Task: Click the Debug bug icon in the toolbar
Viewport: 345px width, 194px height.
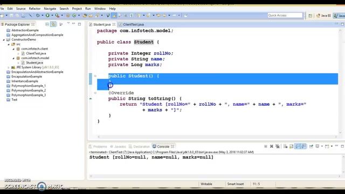Action: (x=38, y=16)
